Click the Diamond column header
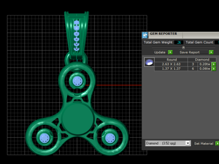This screenshot has width=219, height=164. 202,60
